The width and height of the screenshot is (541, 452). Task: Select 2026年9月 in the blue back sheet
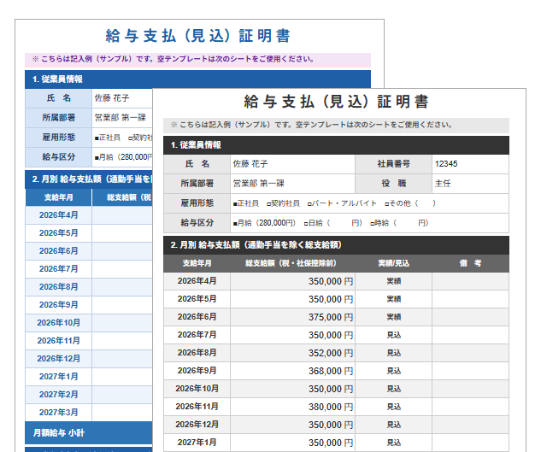point(58,305)
